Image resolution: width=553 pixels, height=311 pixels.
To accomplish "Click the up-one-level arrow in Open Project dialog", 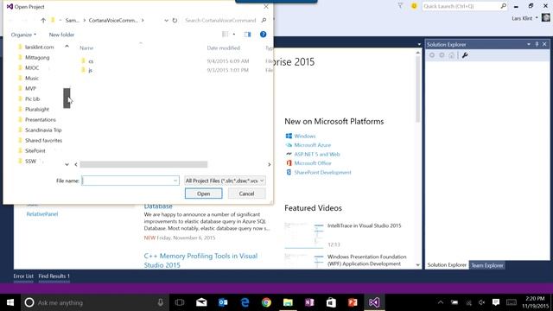I will click(43, 21).
